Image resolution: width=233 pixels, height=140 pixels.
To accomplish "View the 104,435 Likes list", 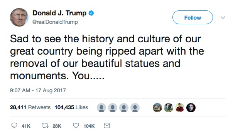I will (71, 107).
